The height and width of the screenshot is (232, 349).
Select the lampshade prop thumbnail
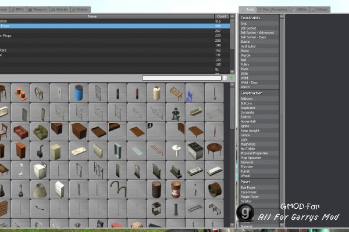pyautogui.click(x=40, y=190)
